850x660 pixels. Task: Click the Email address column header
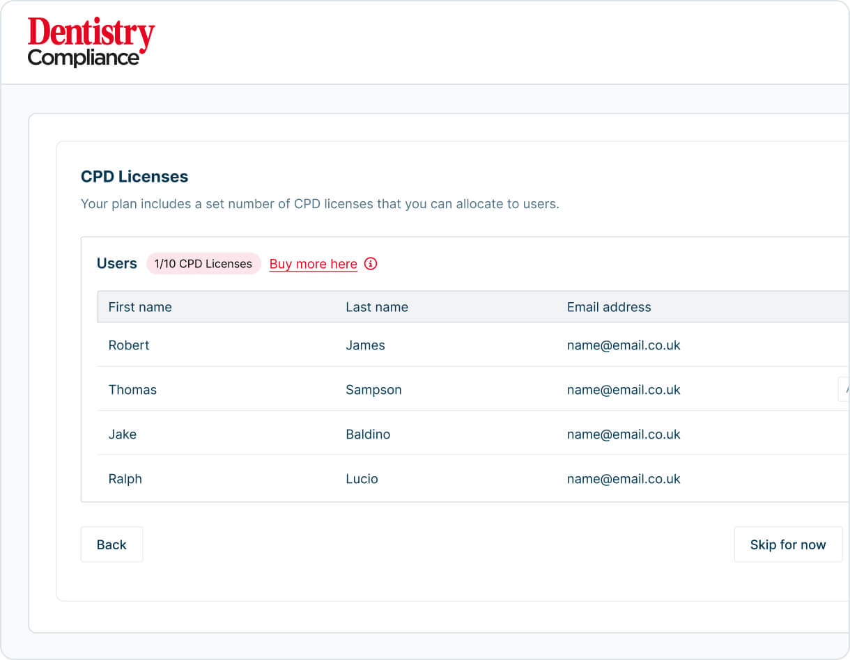tap(609, 307)
